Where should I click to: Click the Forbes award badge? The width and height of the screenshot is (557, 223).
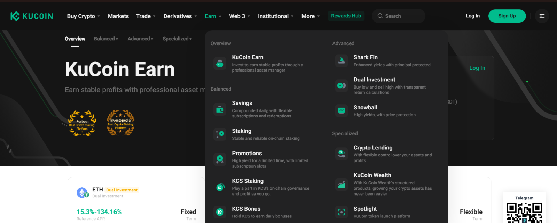(82, 123)
